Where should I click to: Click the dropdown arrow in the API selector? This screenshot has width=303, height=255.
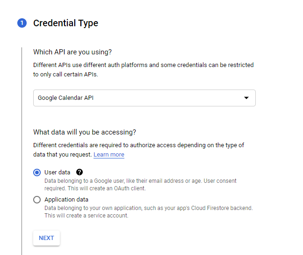[x=246, y=98]
